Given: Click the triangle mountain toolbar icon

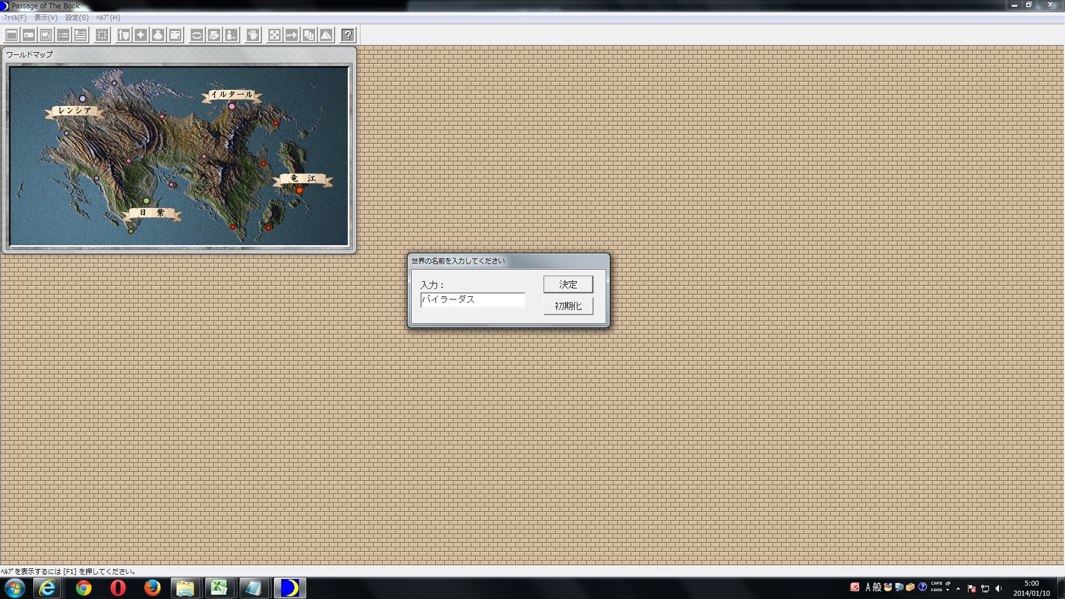Looking at the screenshot, I should point(326,35).
